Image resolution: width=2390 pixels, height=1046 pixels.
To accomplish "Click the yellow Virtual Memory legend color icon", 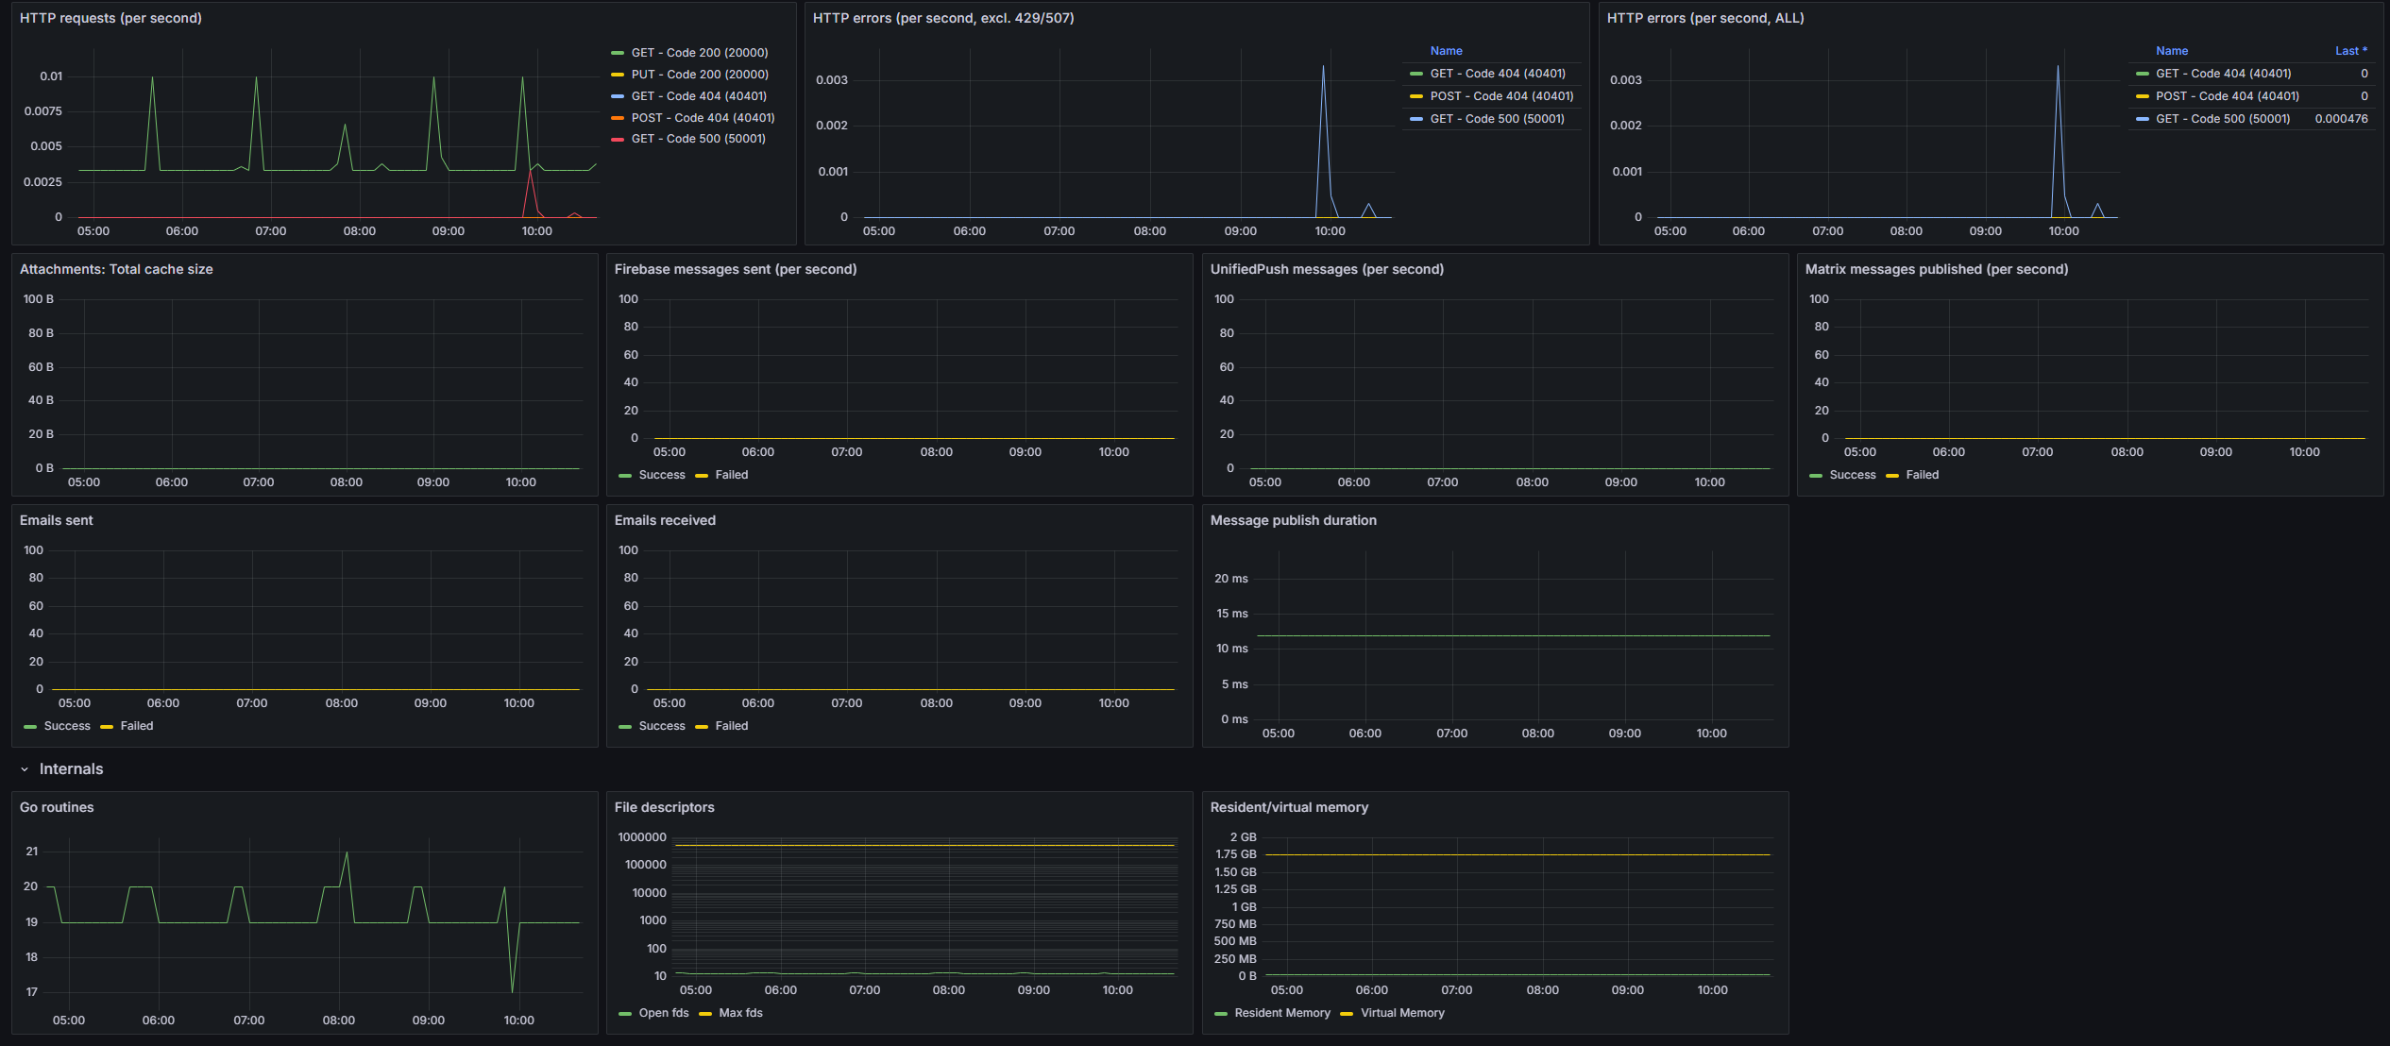I will pos(1347,1014).
